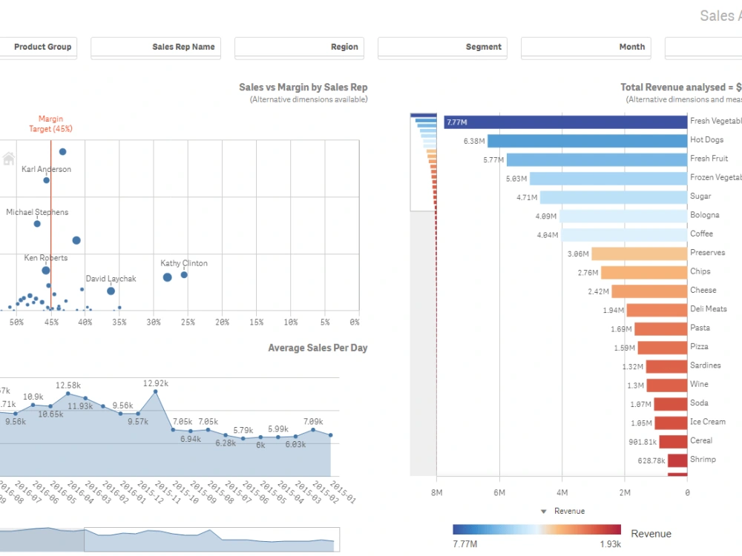The width and height of the screenshot is (742, 556).
Task: Open the Region filter box
Action: coord(299,47)
